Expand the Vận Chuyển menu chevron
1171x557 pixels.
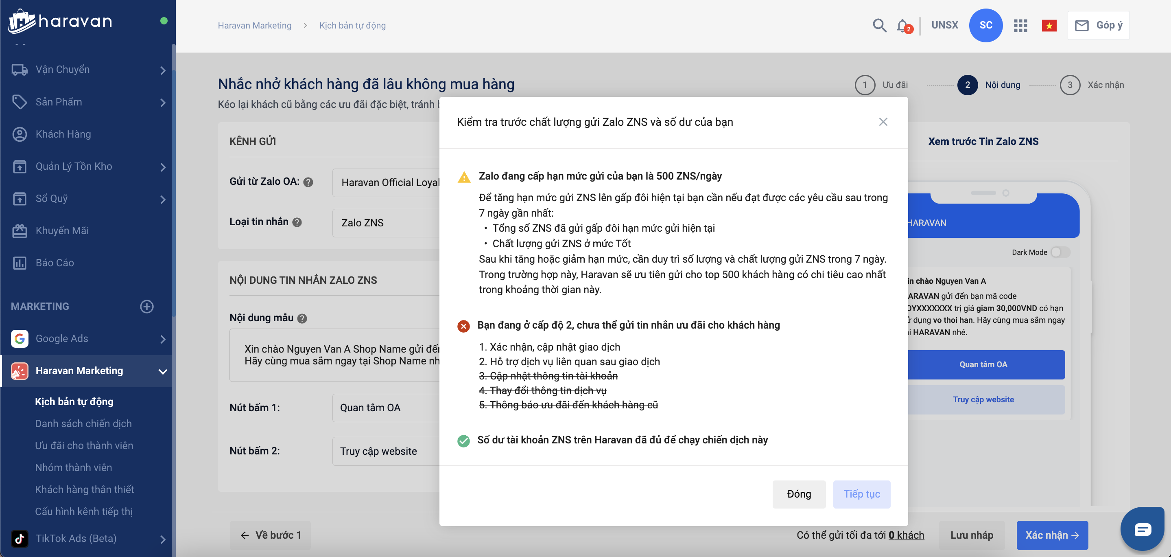tap(163, 70)
